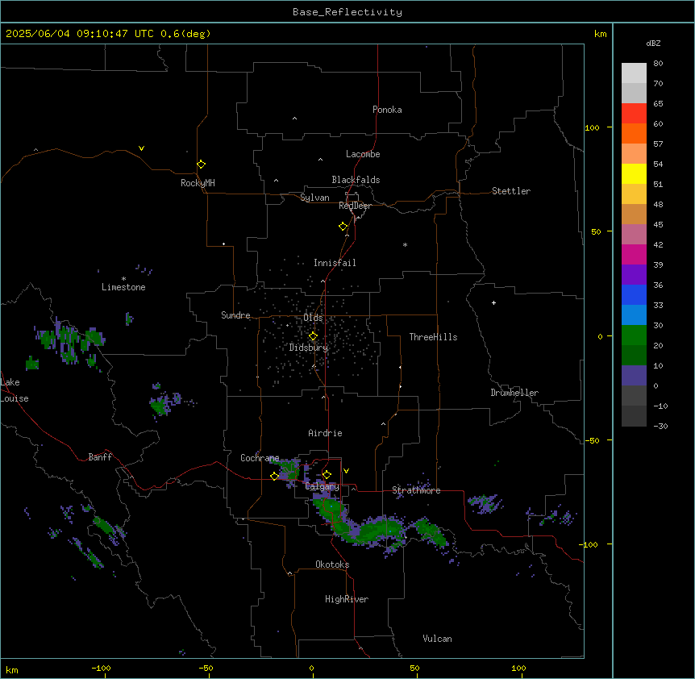The height and width of the screenshot is (679, 695).
Task: Select the bright green 30 dBZ legend swatch
Action: [x=634, y=335]
